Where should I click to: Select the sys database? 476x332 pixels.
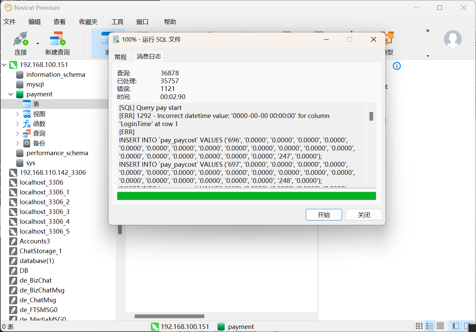coord(30,163)
